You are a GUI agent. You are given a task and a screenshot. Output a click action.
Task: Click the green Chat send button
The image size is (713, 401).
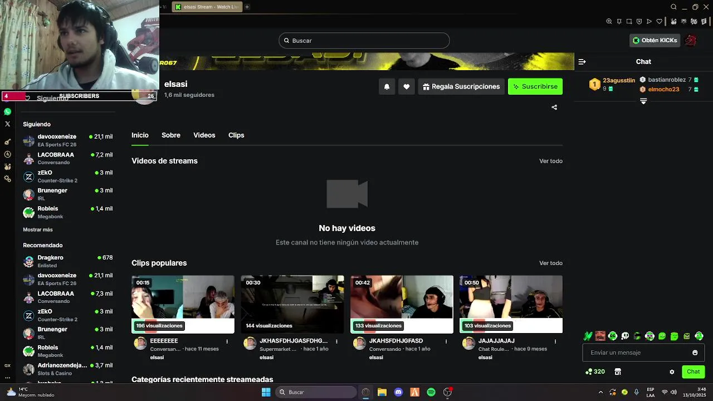[693, 371]
